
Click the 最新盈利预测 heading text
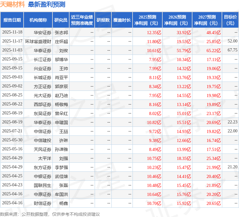click(x=47, y=4)
